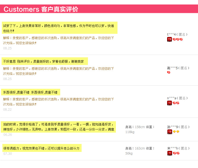Click the T3 badge next to t***4
Viewport: 198px width, 168px height.
[x=169, y=39]
